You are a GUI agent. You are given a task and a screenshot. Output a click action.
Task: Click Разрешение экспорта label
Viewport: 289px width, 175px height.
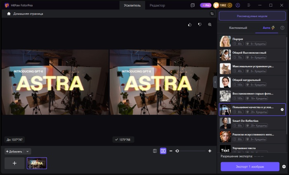point(237,156)
